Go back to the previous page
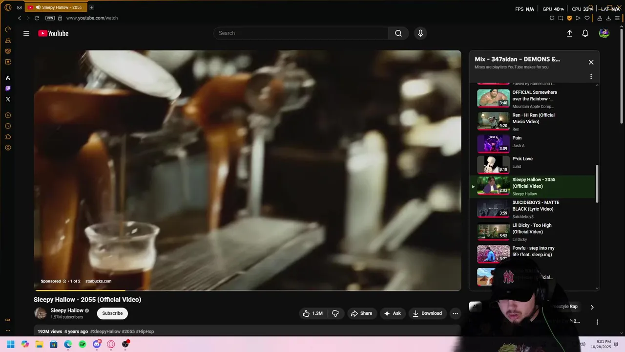 pyautogui.click(x=20, y=18)
